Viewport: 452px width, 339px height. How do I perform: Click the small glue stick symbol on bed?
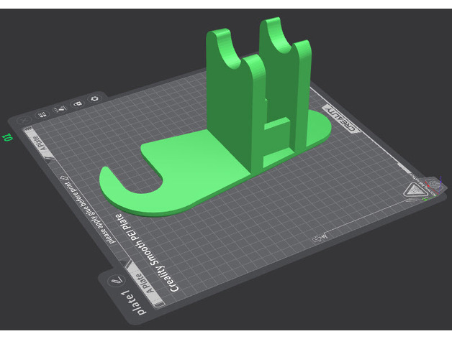320,236
